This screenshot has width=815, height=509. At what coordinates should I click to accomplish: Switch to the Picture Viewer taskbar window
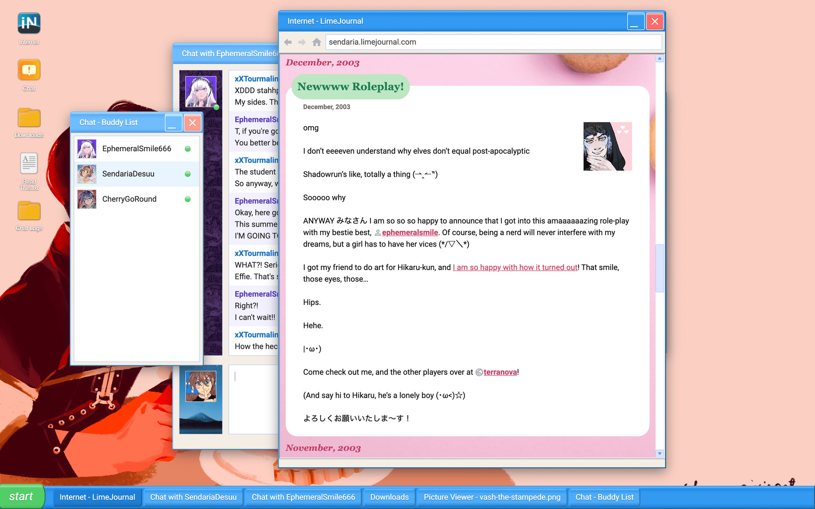[491, 497]
